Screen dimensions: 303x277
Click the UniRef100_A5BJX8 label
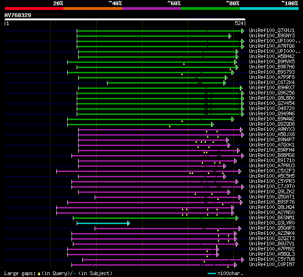click(x=272, y=134)
